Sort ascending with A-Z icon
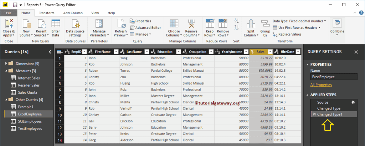 coord(237,21)
